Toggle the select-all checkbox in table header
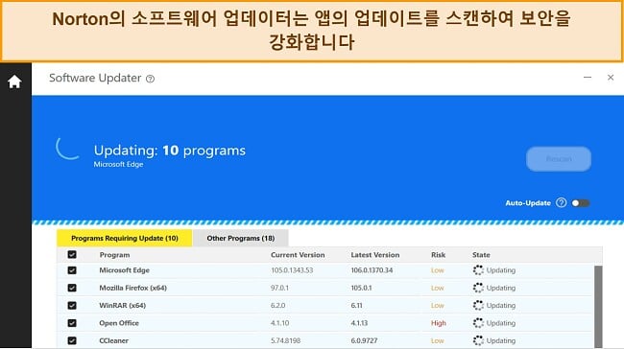The width and height of the screenshot is (624, 349). (72, 254)
